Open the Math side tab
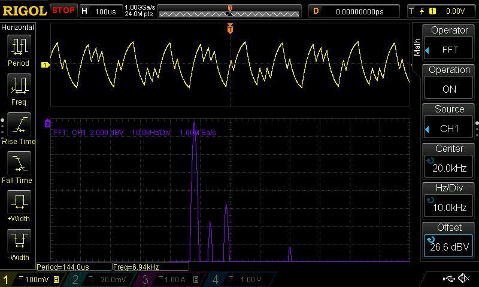Screen dimensions: 479x287 point(417,48)
